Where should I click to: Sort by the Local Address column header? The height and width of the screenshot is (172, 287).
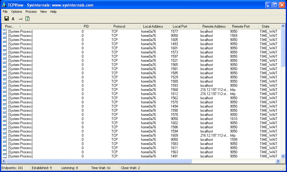pyautogui.click(x=155, y=26)
